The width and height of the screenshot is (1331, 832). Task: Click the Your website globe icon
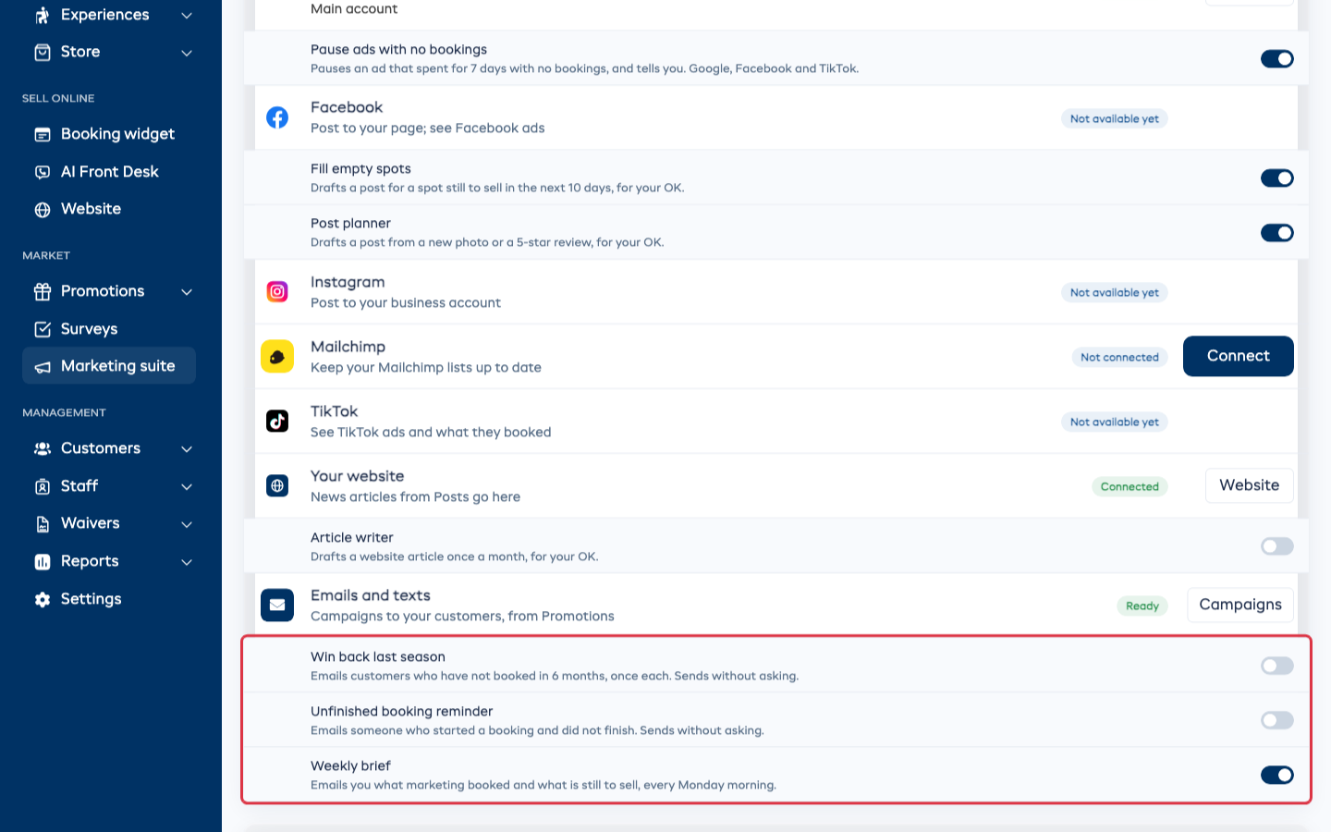[x=277, y=485]
